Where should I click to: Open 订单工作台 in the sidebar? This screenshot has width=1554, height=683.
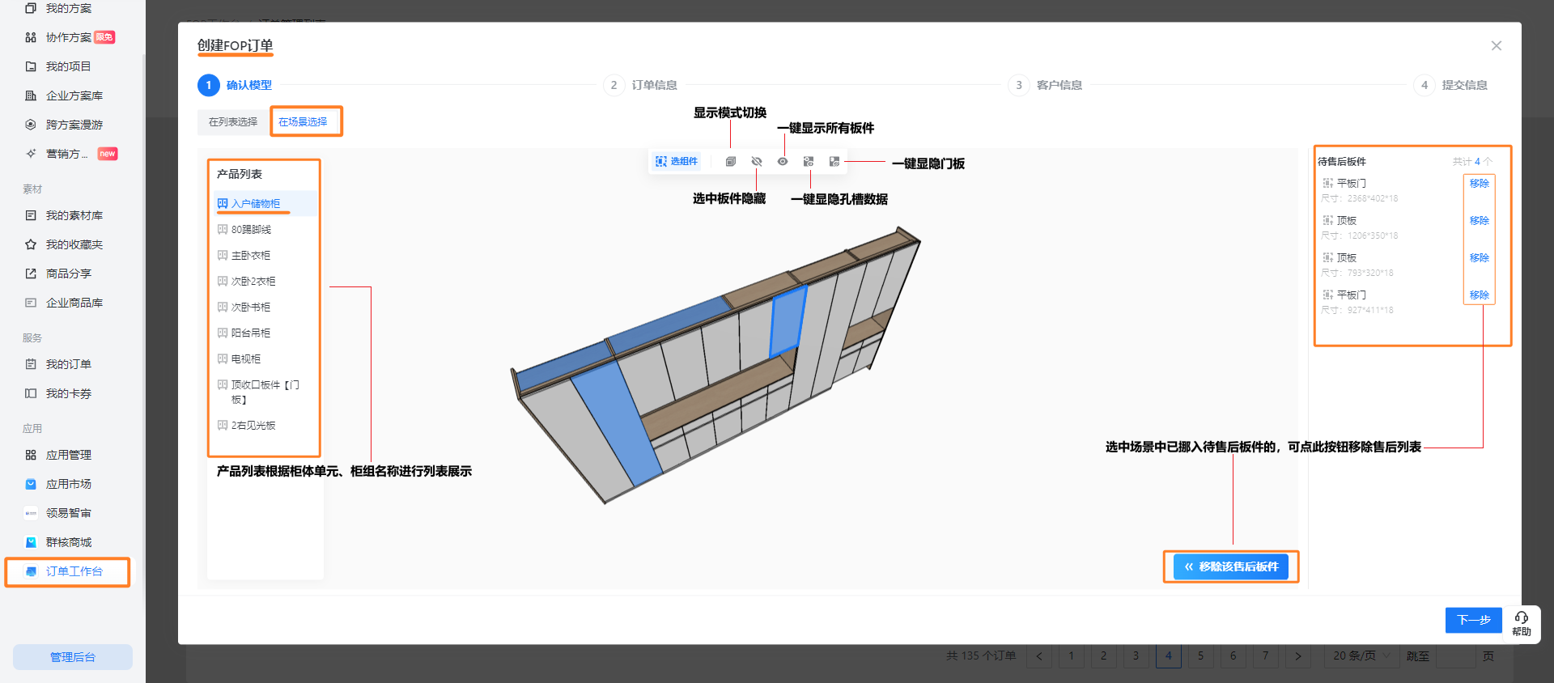[74, 571]
